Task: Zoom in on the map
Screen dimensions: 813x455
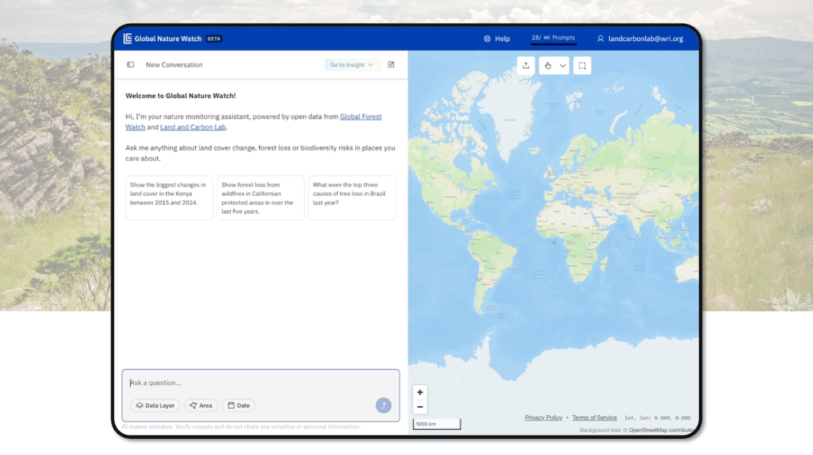Action: (x=420, y=392)
